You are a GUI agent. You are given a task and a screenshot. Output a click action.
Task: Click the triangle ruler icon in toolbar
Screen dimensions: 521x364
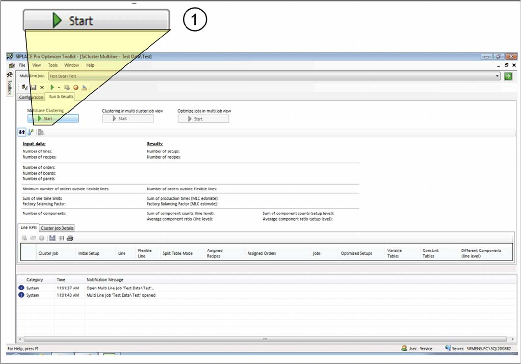[85, 87]
